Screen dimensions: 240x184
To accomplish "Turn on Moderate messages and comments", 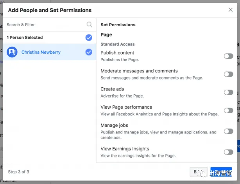I will tap(229, 74).
